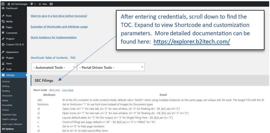
Task: Open Limit Login Attempts settings
Action: click(12, 124)
